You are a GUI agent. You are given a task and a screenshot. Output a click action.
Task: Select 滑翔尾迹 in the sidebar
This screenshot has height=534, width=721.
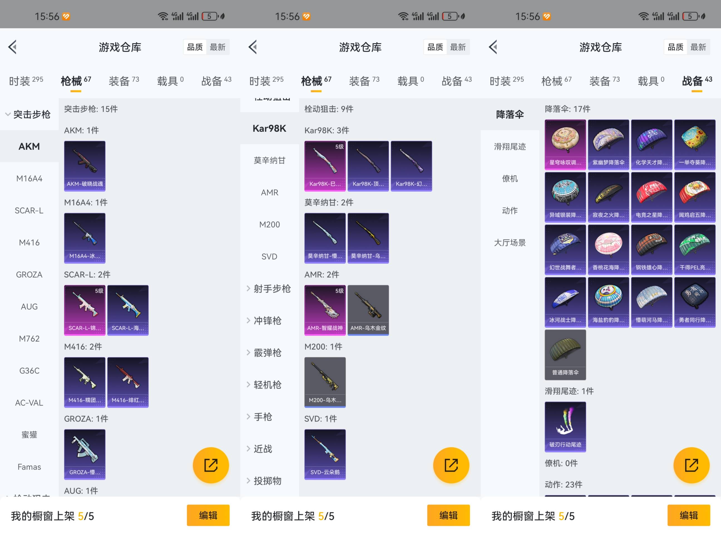[x=510, y=146]
